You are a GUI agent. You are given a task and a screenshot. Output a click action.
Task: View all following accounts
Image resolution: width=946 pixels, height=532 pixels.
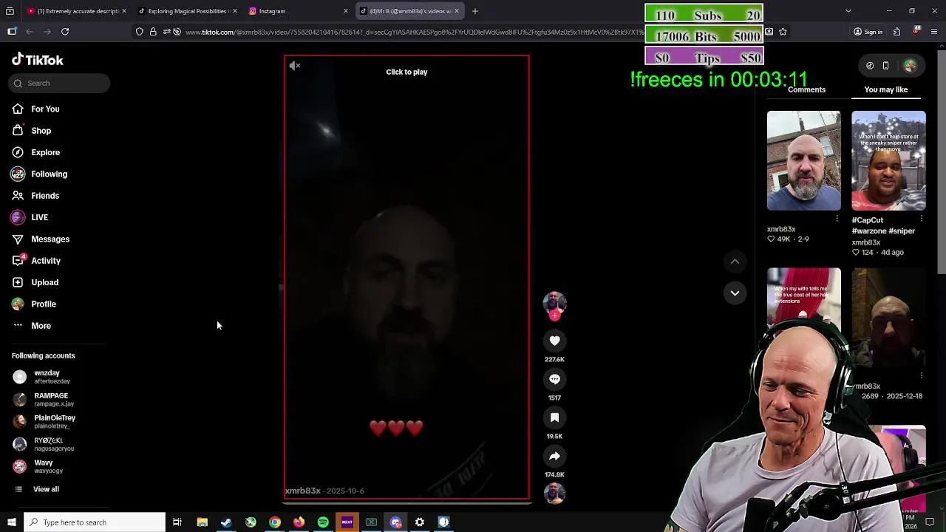pos(45,489)
